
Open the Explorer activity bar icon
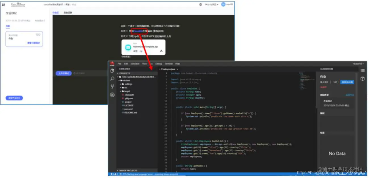click(112, 70)
